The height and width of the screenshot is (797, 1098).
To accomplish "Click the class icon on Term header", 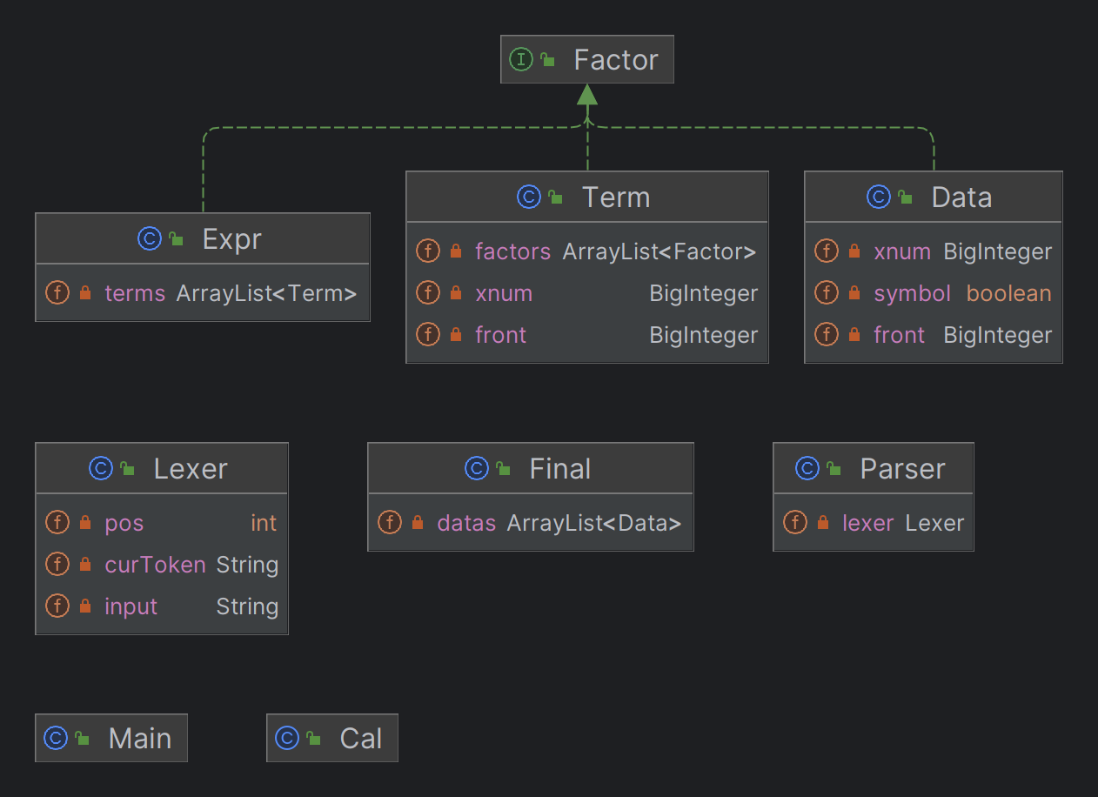I will (529, 197).
